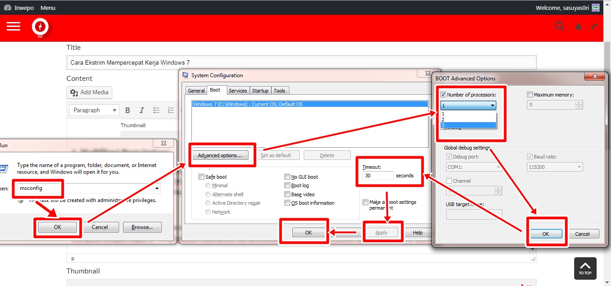This screenshot has width=611, height=286.
Task: Switch to the Boot tab
Action: click(x=215, y=90)
